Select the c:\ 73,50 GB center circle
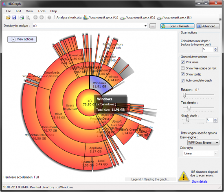The image size is (224, 192). coord(90,103)
